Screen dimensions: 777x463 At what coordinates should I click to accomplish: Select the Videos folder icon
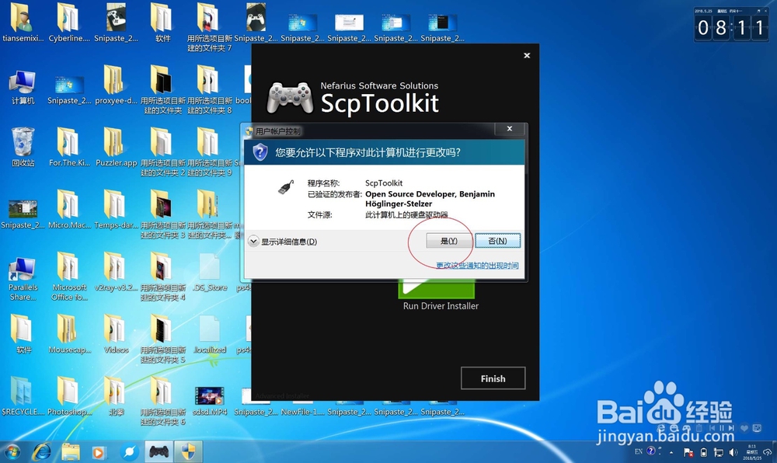pyautogui.click(x=116, y=334)
